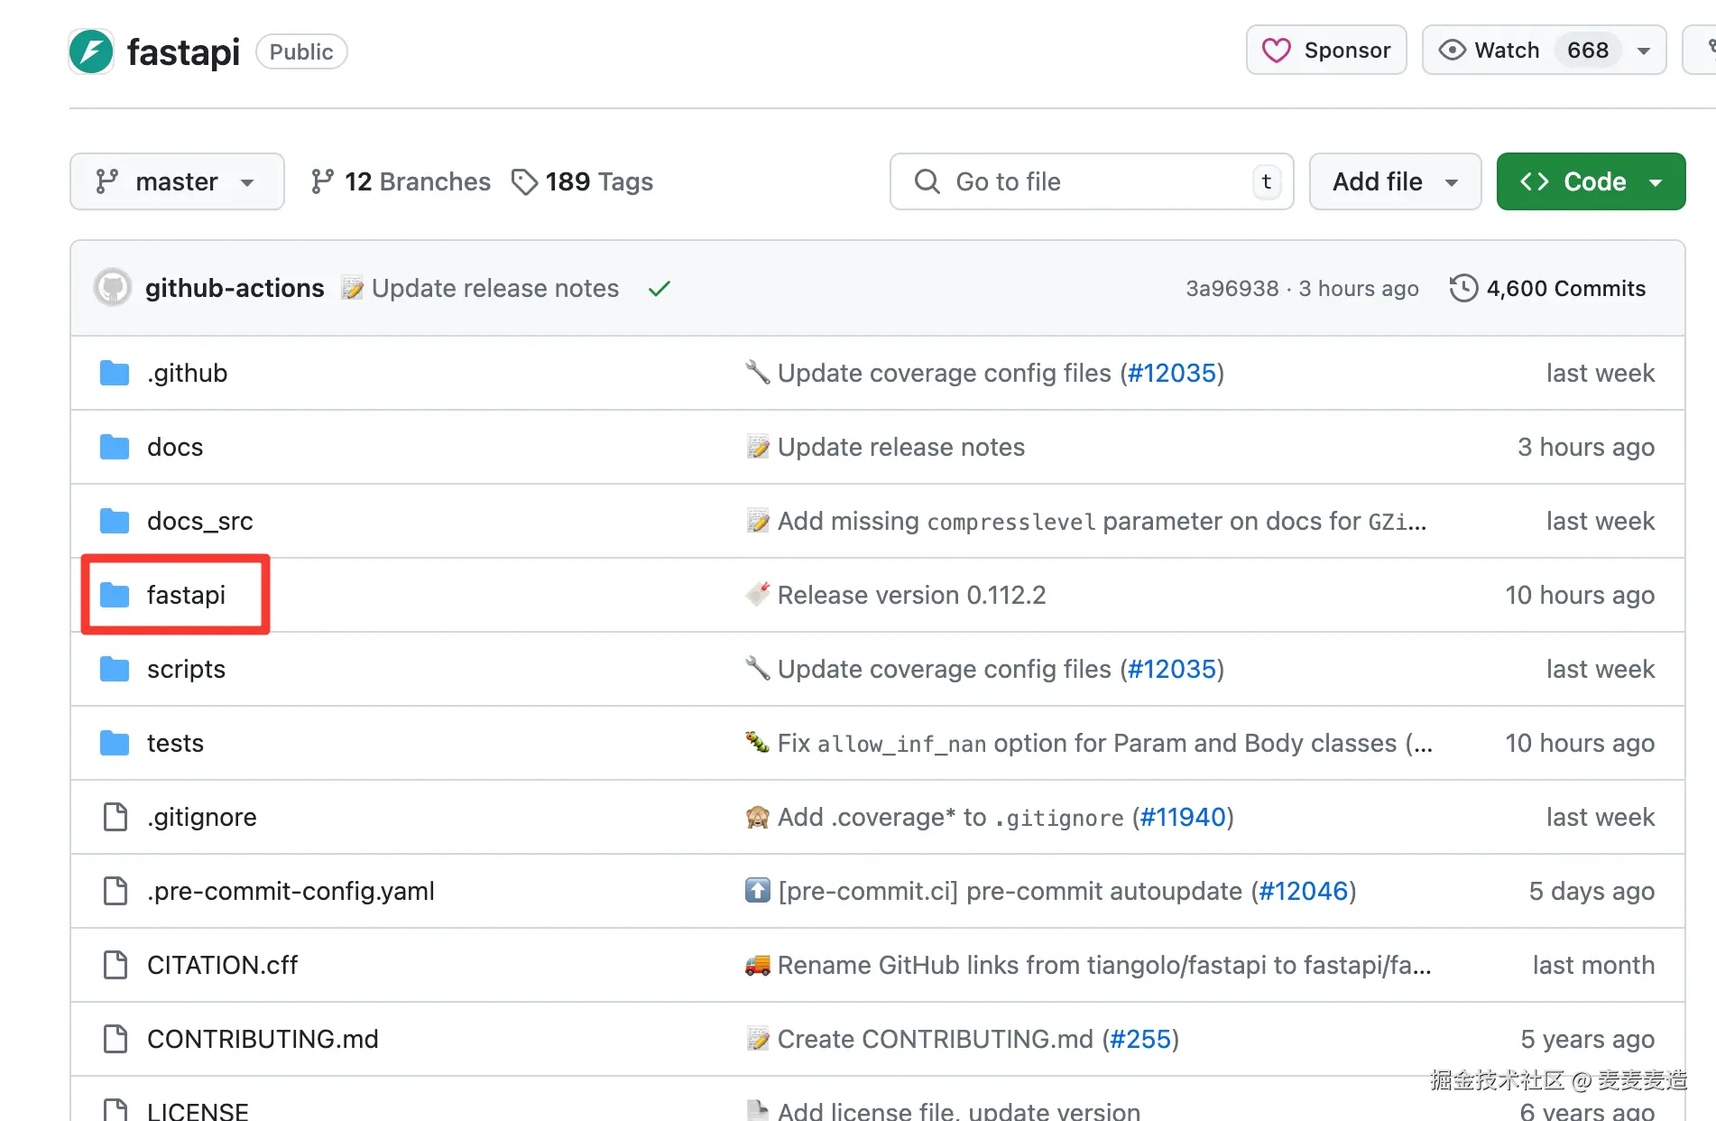Open the master branch dropdown
The image size is (1716, 1121).
click(x=177, y=181)
